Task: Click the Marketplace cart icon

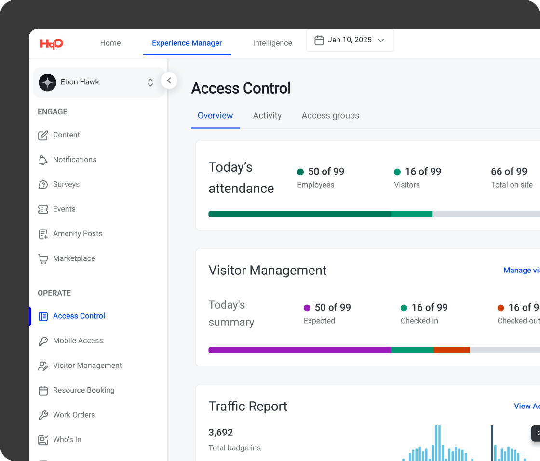Action: tap(43, 259)
